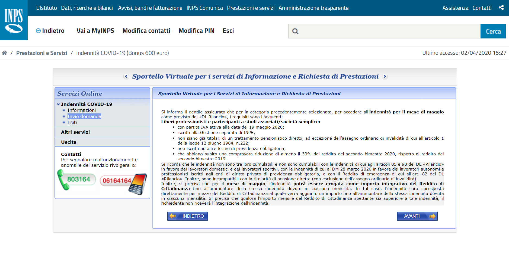Go to Vai a MyINPS

coord(95,31)
